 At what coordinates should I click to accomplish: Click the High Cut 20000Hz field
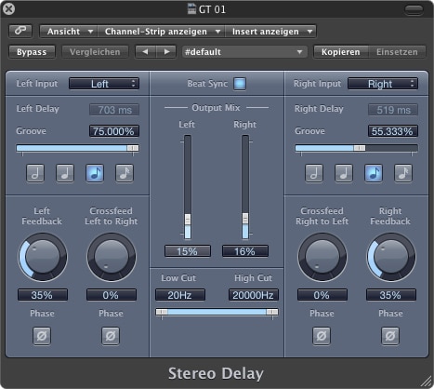coord(254,295)
